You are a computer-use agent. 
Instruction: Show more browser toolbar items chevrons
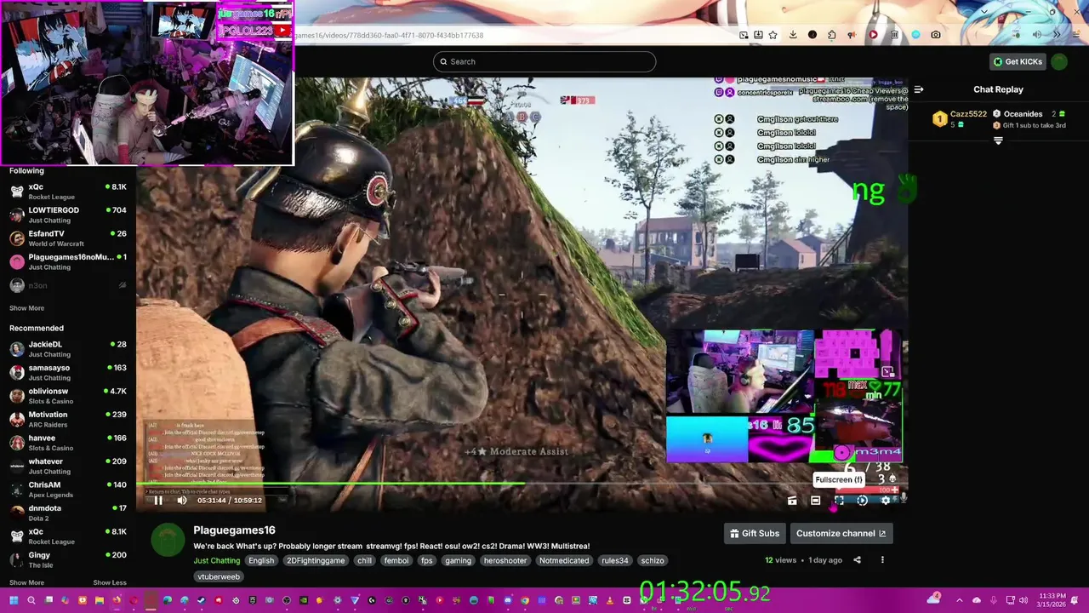(1057, 35)
